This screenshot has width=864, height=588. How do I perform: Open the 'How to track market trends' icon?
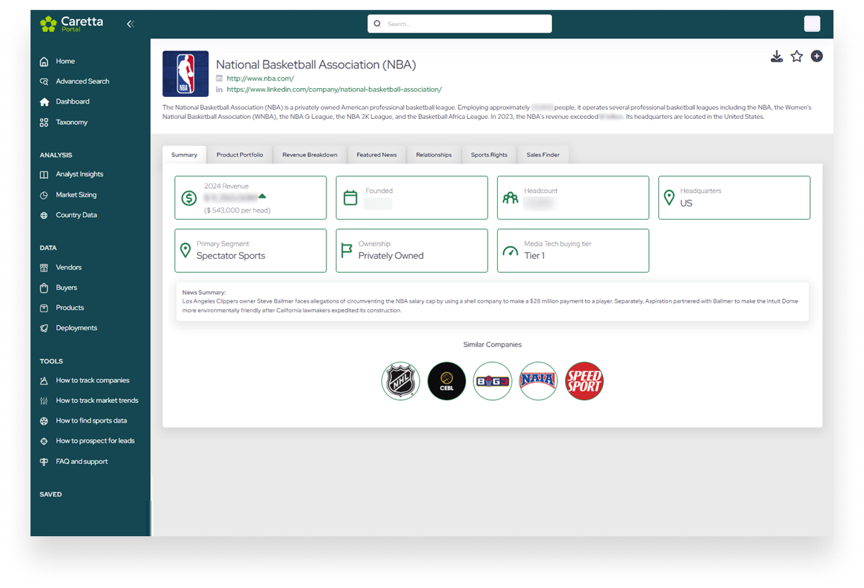pyautogui.click(x=44, y=401)
